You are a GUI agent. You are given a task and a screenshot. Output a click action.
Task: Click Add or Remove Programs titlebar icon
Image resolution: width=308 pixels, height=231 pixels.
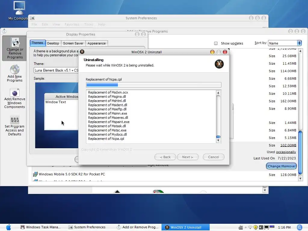pos(4,31)
